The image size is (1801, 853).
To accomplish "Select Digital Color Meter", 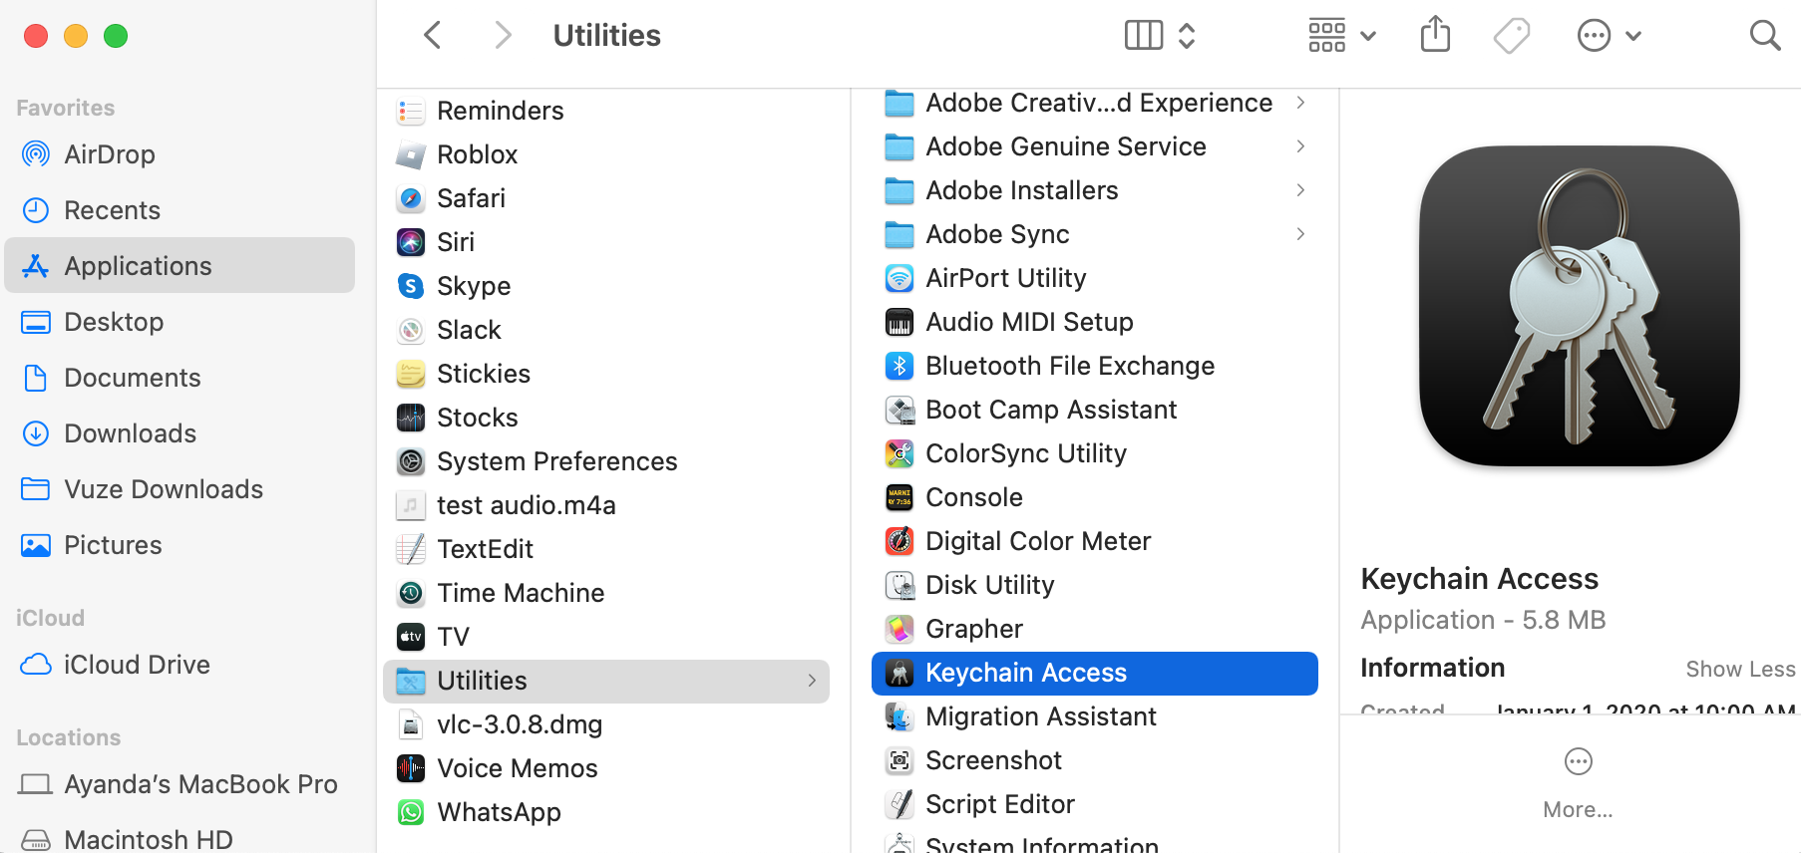I will point(1095,541).
